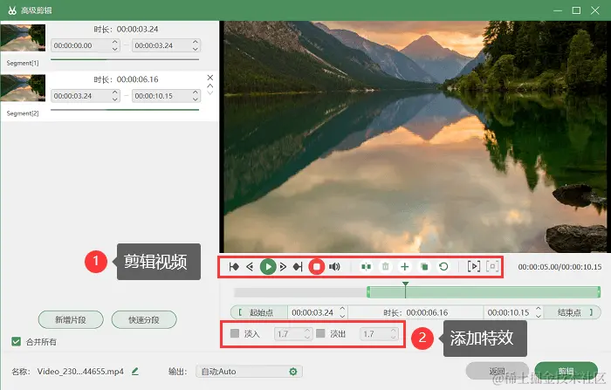
Task: Step forward one frame
Action: click(x=284, y=267)
